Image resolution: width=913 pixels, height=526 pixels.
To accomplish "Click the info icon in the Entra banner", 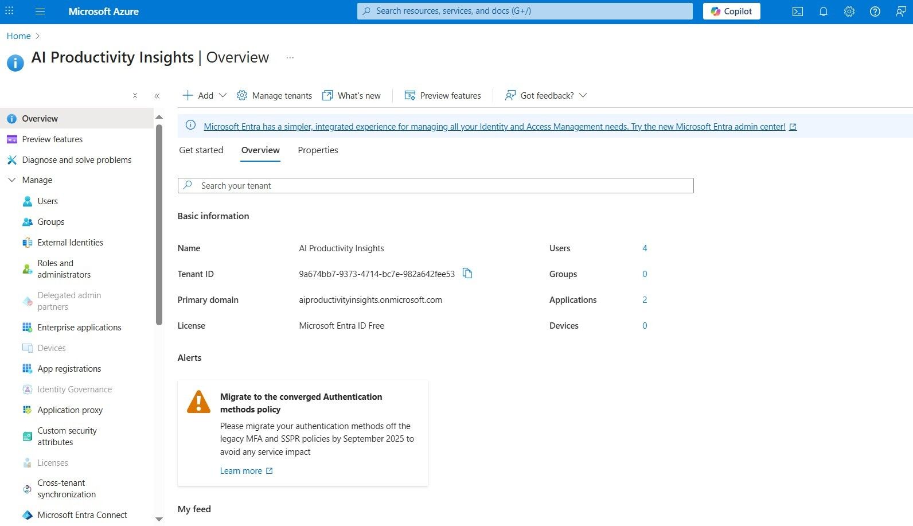I will (190, 126).
